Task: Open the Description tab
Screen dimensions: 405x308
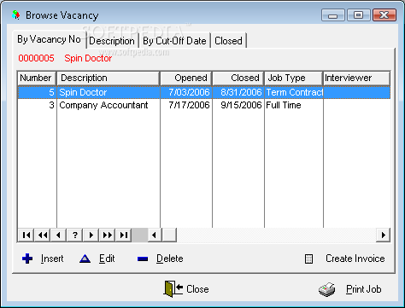Action: pyautogui.click(x=112, y=41)
